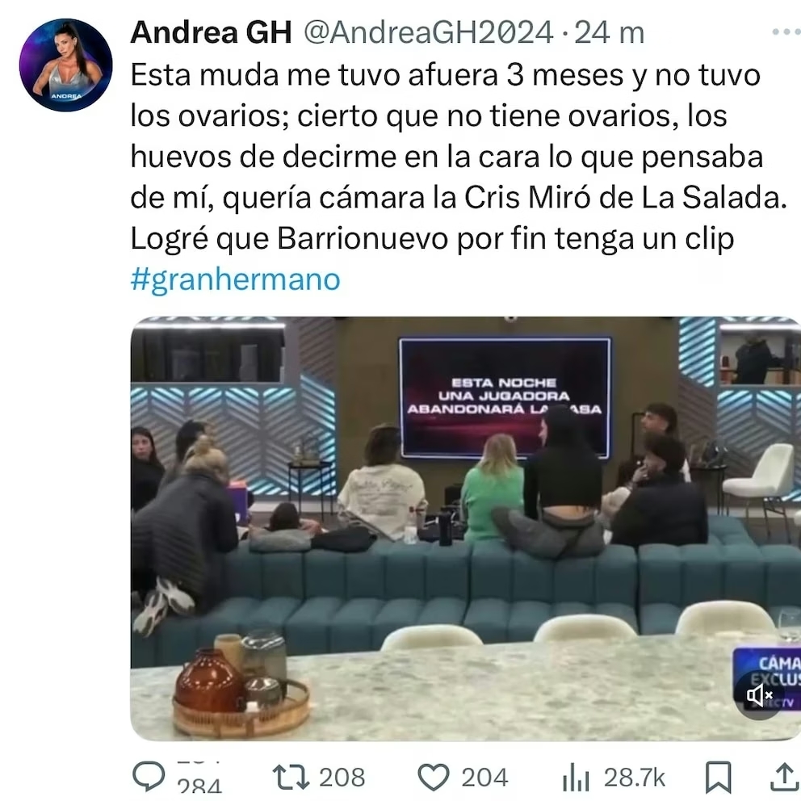
Task: Click the tweet text body
Action: click(458, 157)
